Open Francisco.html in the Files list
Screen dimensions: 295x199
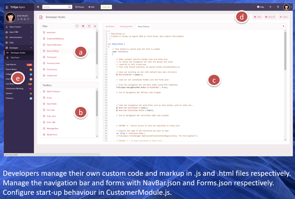(x=53, y=63)
